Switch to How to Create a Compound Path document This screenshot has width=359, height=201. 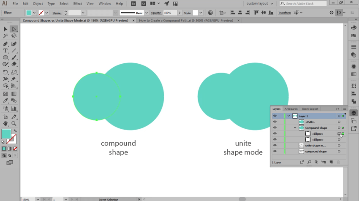186,20
